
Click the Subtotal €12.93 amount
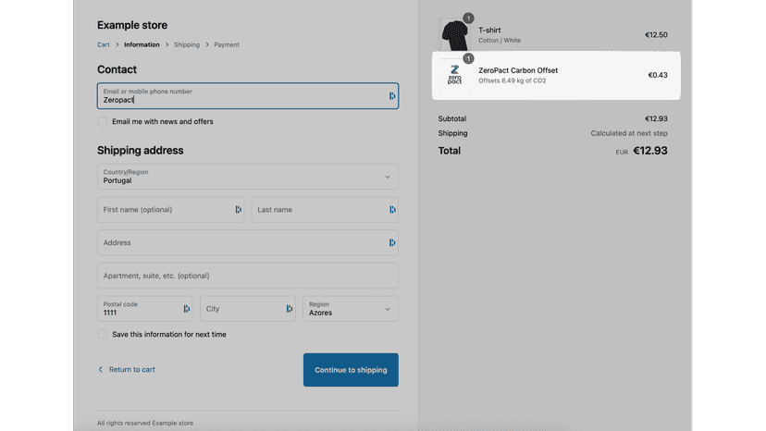[x=656, y=118]
